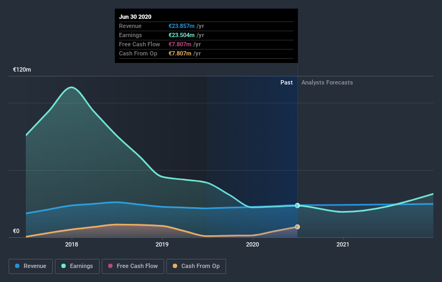The height and width of the screenshot is (282, 442).
Task: Click the €0 y-axis label
Action: 16,231
